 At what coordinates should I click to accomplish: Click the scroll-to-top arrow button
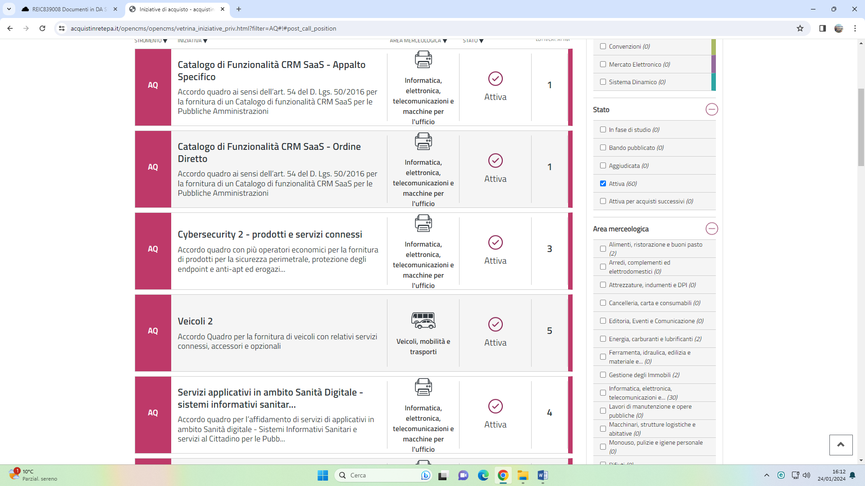[841, 445]
